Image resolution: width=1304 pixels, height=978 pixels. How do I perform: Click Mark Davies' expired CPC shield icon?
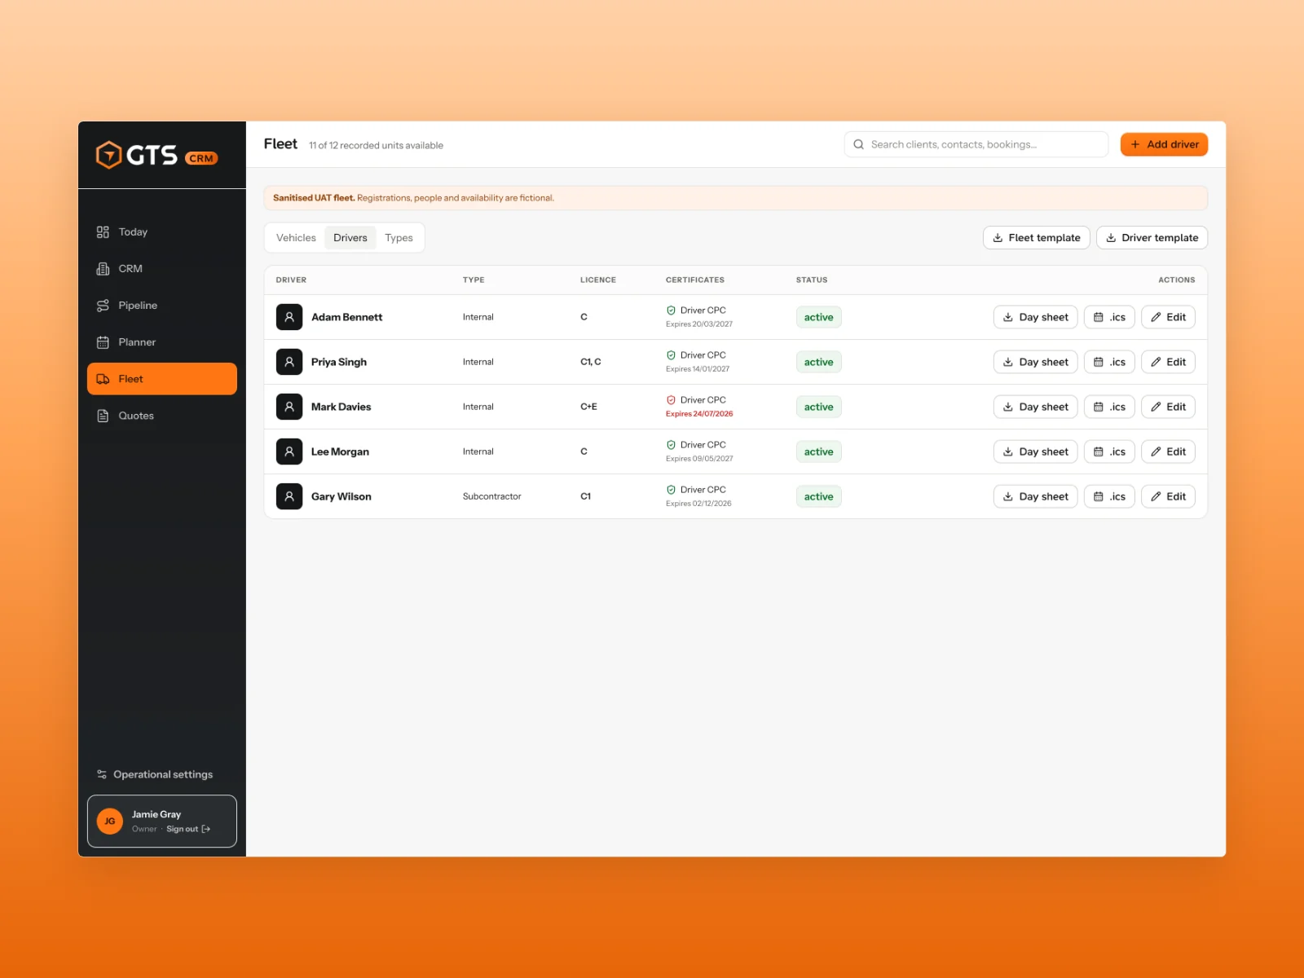(671, 400)
